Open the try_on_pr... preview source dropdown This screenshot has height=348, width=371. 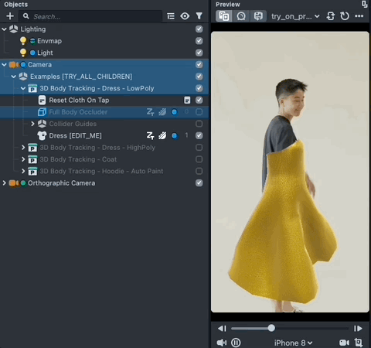pos(295,16)
